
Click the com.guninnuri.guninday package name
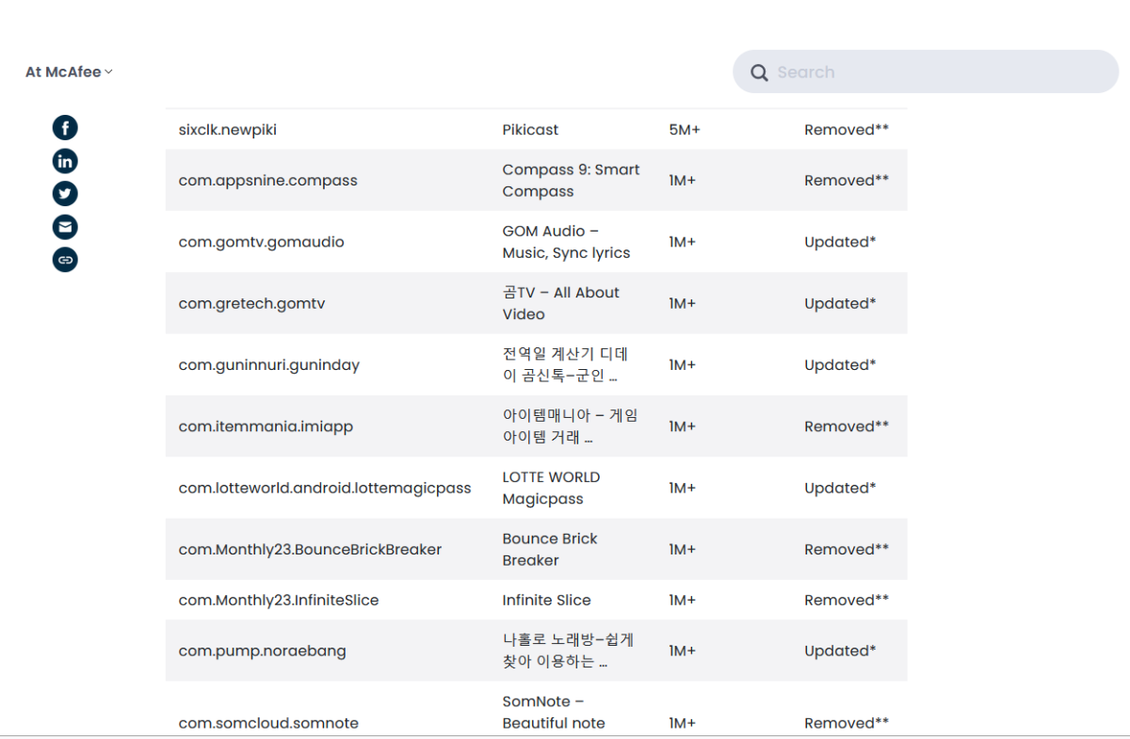pos(268,365)
